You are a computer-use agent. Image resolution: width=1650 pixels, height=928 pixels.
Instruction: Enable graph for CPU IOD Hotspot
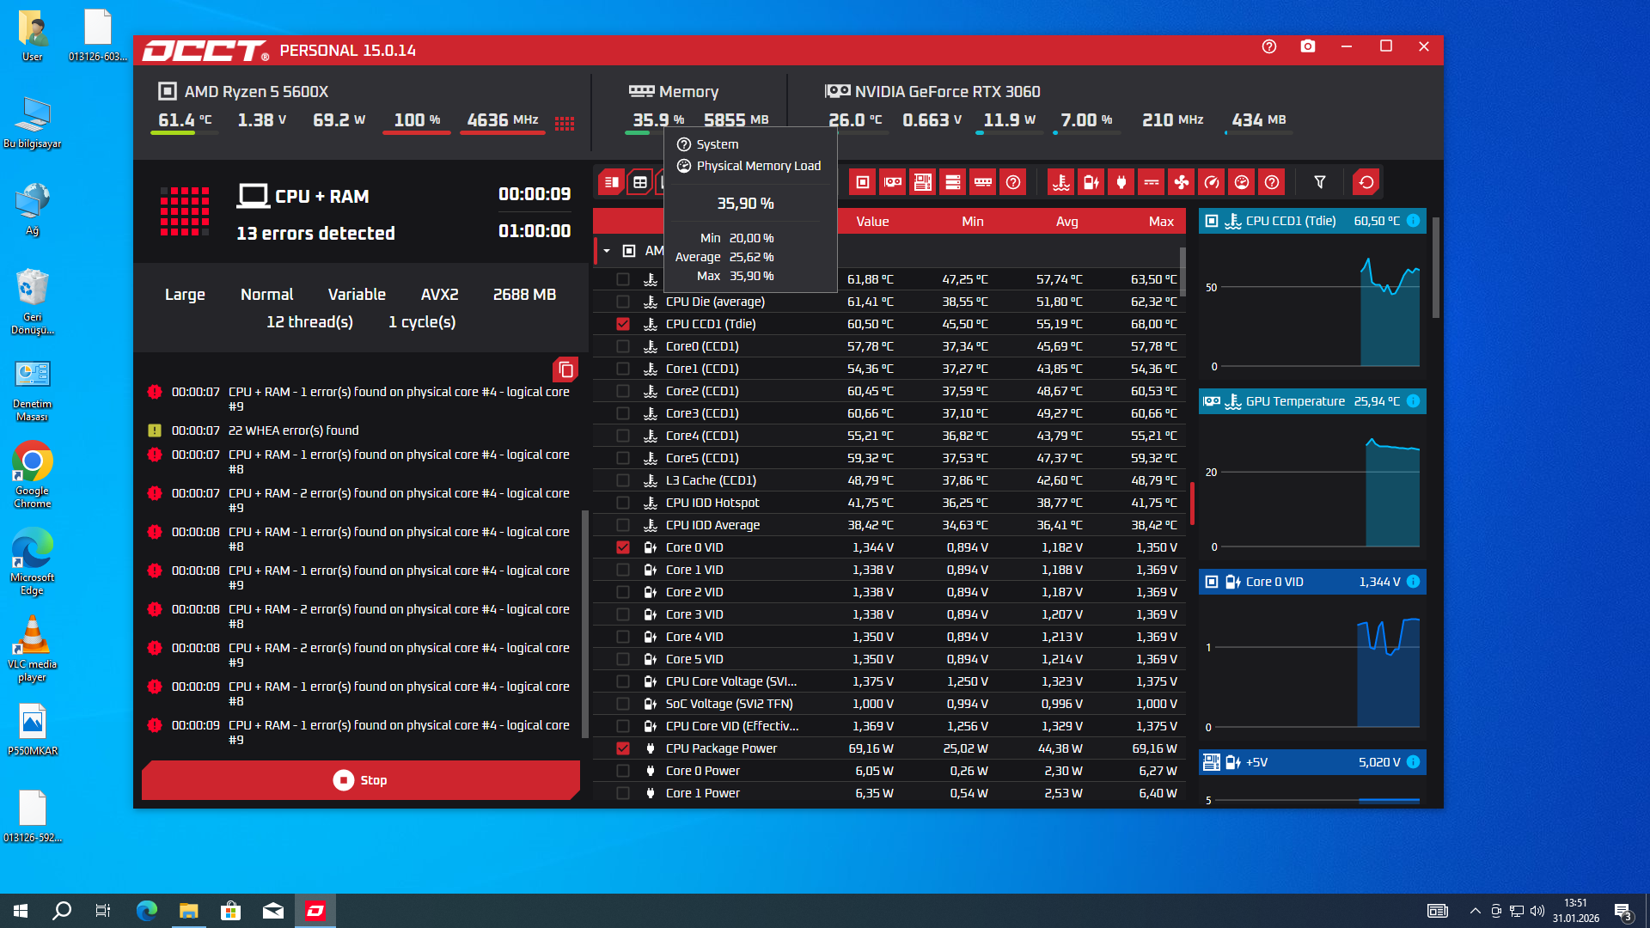coord(623,503)
